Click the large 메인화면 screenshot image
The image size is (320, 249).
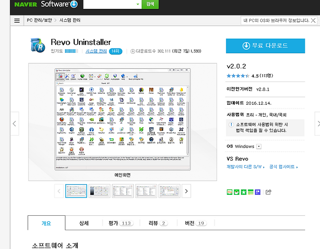[123, 119]
